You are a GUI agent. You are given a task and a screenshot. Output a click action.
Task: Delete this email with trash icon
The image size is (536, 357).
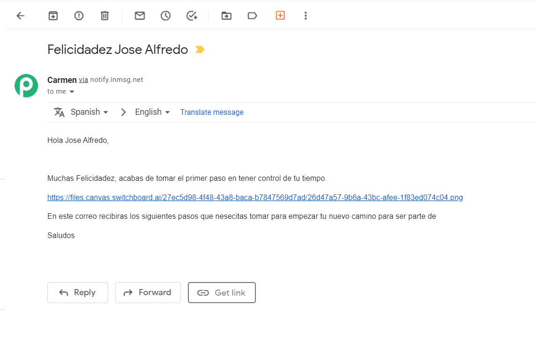(104, 16)
